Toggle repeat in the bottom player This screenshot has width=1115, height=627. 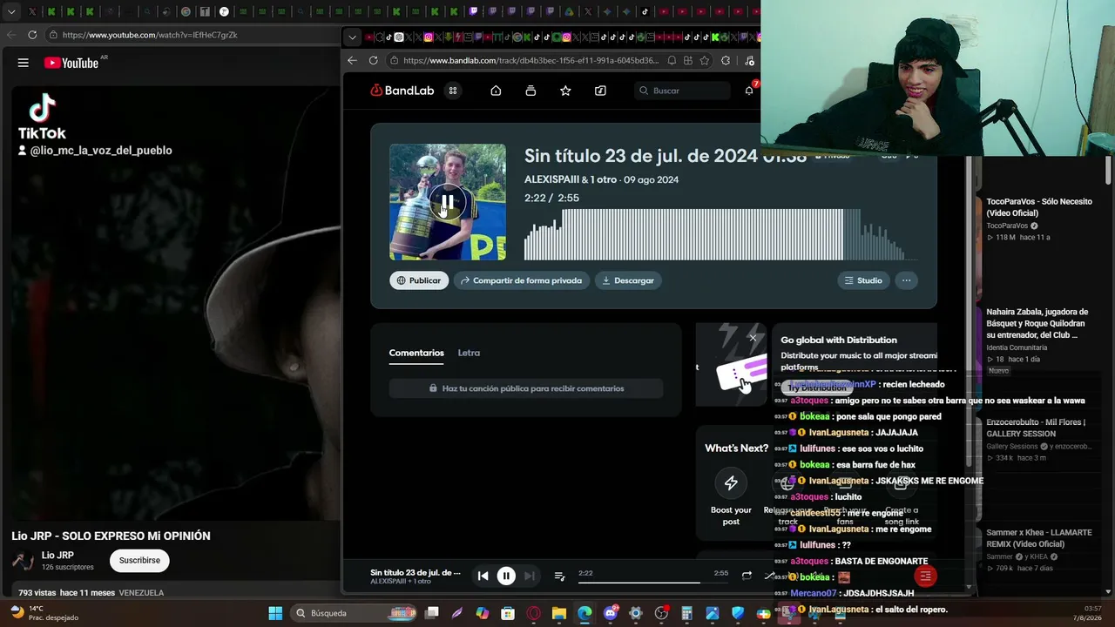point(747,576)
